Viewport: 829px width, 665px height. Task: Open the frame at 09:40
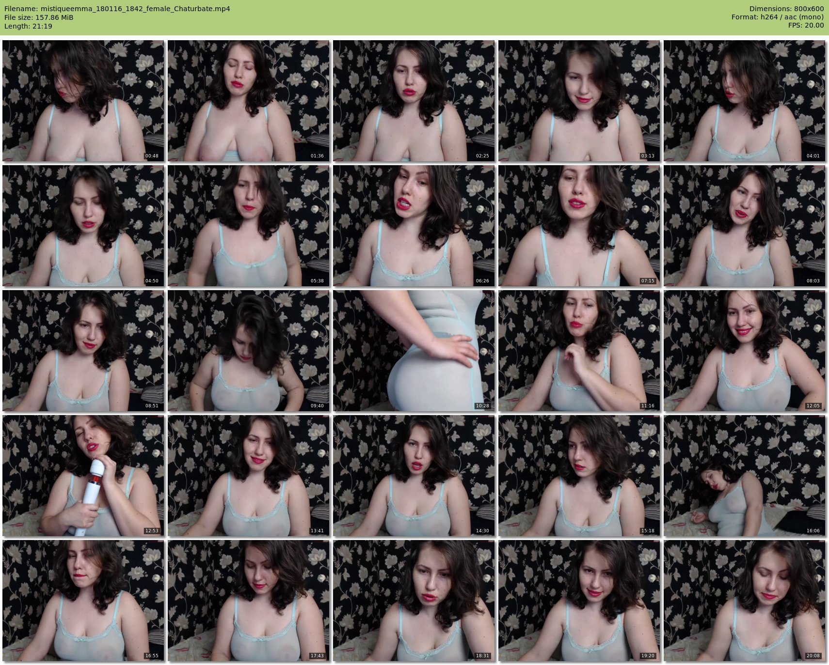coord(249,351)
